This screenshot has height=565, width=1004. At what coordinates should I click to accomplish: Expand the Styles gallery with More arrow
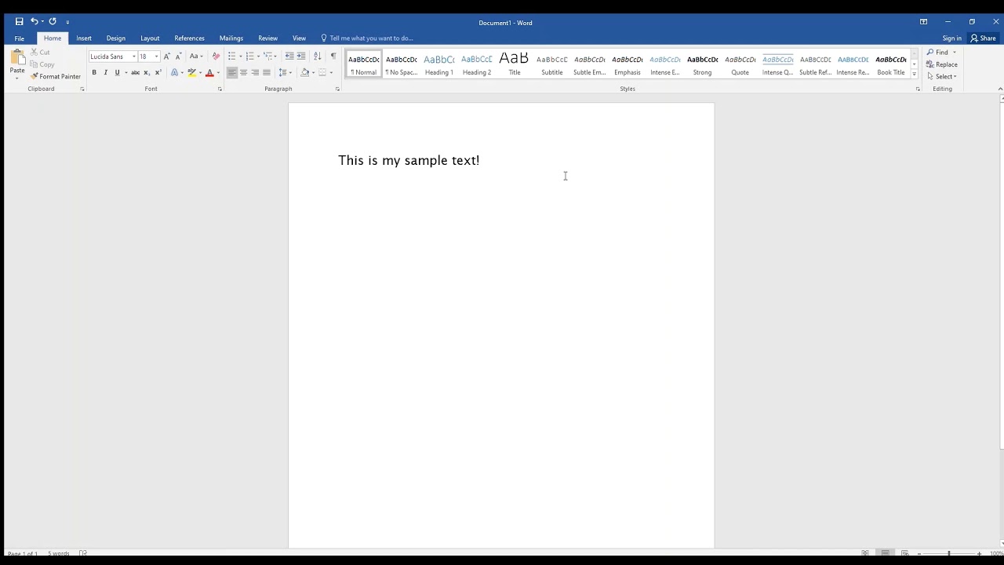pyautogui.click(x=914, y=74)
